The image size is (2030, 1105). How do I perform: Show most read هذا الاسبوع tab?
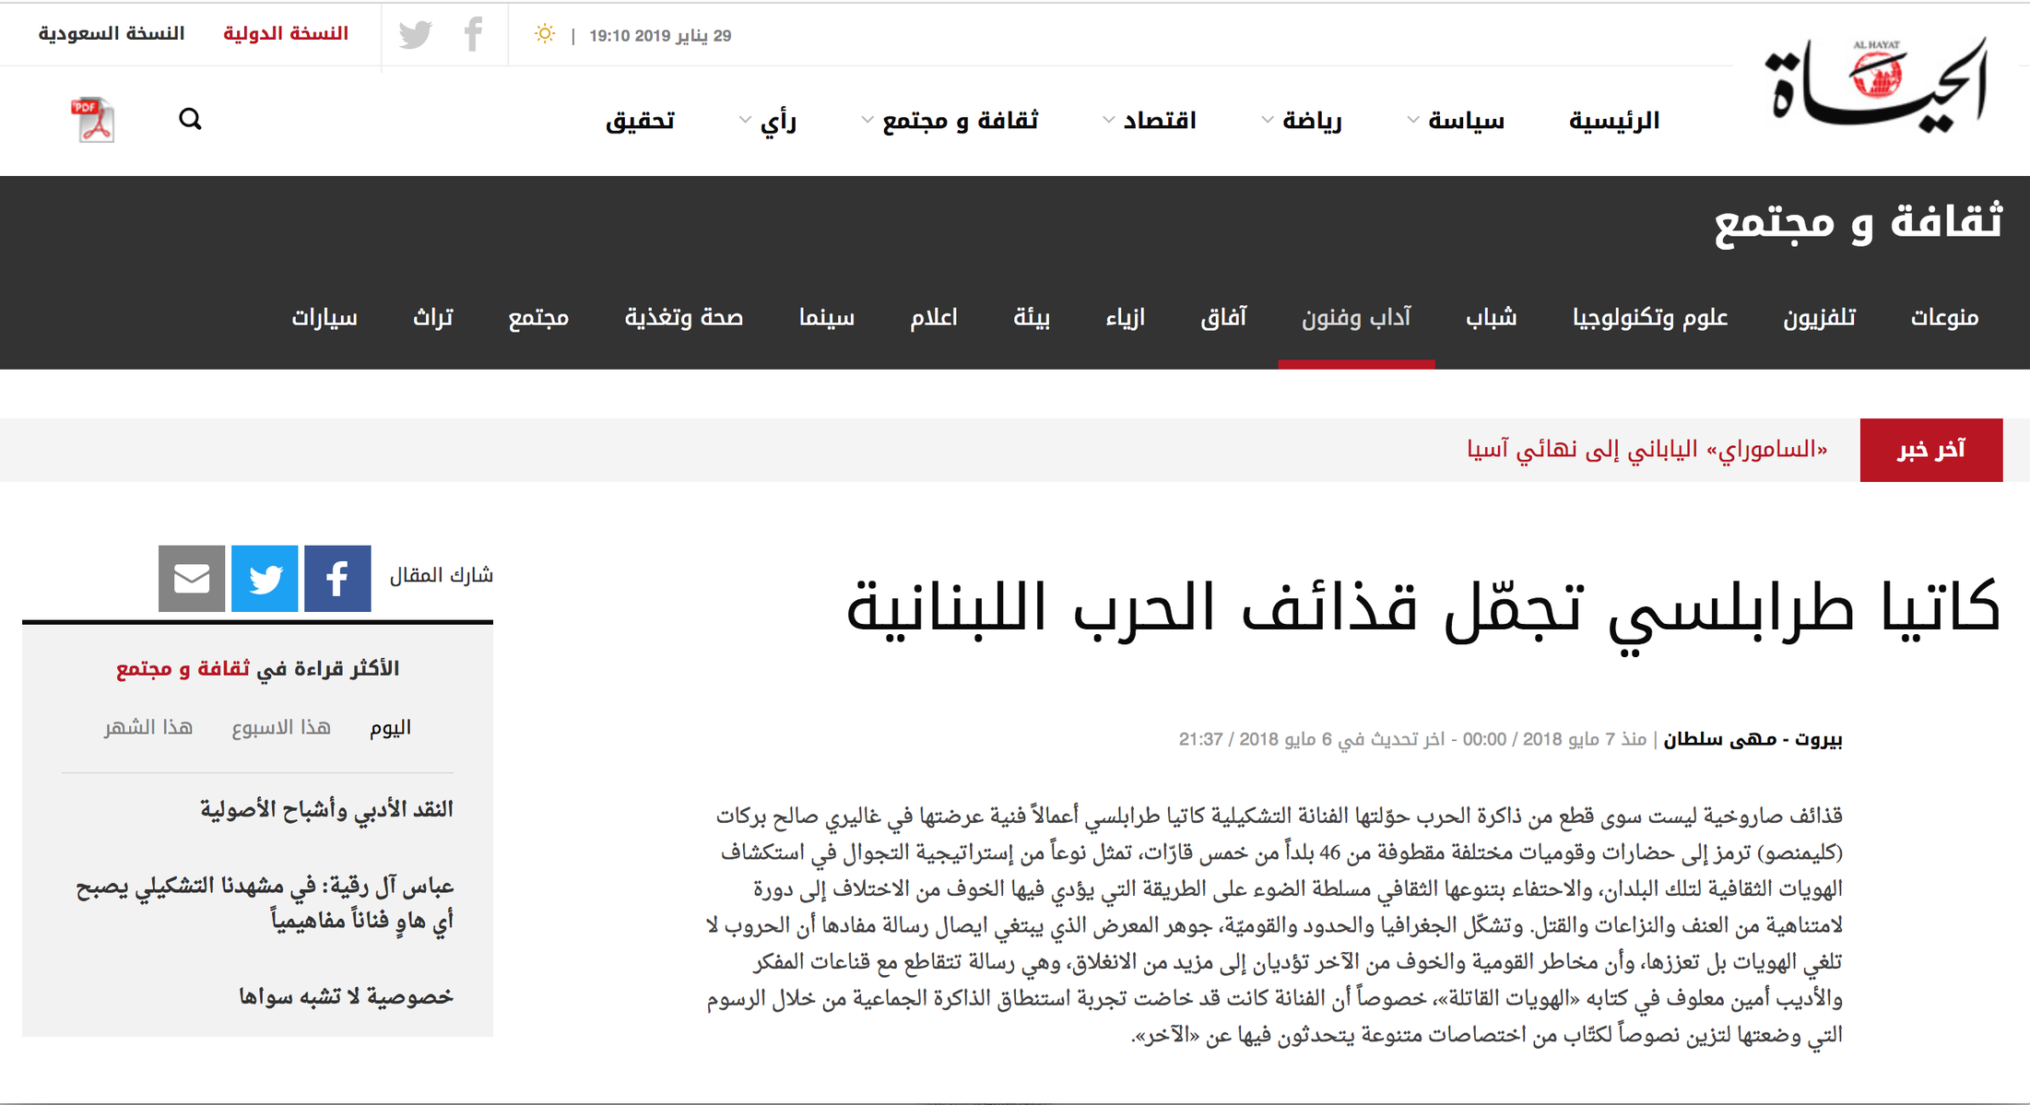click(280, 728)
